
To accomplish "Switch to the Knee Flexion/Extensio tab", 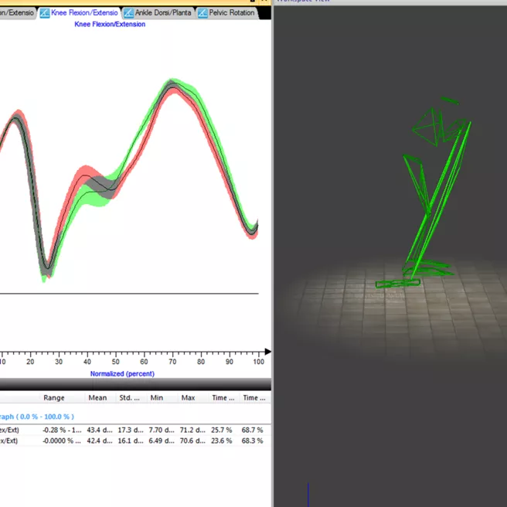I will [x=80, y=13].
